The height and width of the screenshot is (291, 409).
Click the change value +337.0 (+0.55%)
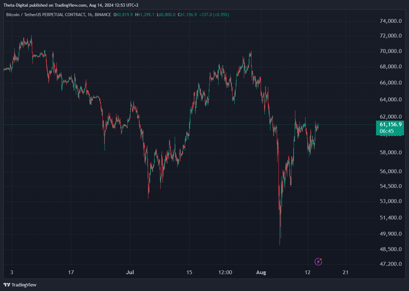coord(214,15)
